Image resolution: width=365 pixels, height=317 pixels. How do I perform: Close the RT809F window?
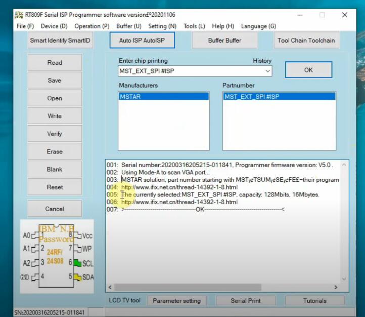[x=345, y=15]
